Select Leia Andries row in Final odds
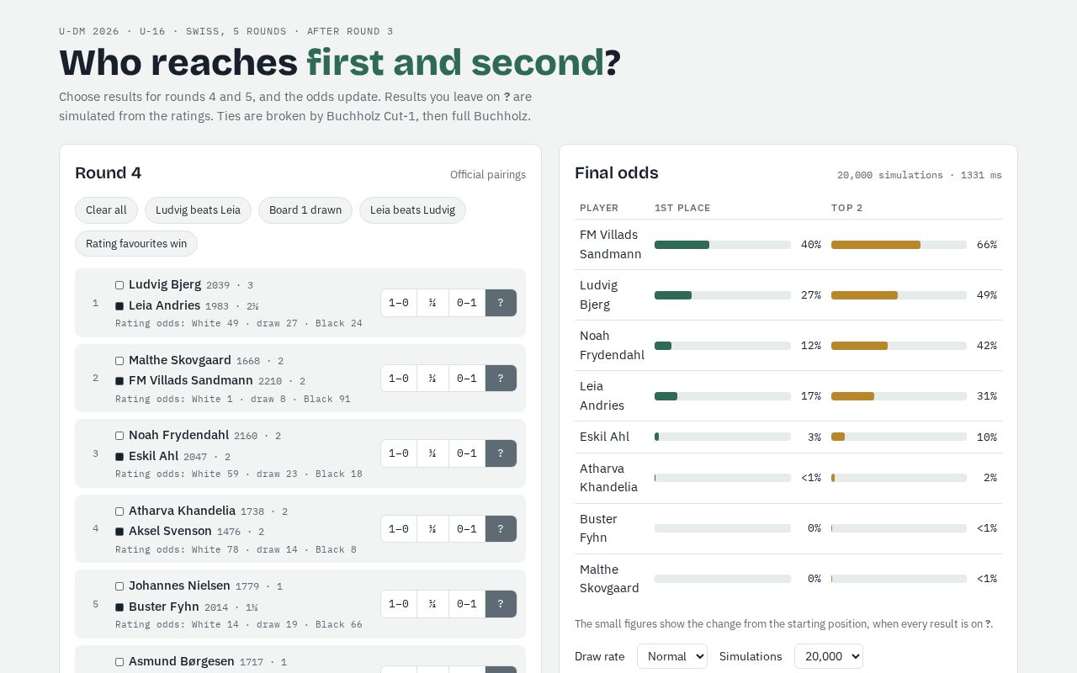1077x673 pixels. pyautogui.click(x=788, y=396)
